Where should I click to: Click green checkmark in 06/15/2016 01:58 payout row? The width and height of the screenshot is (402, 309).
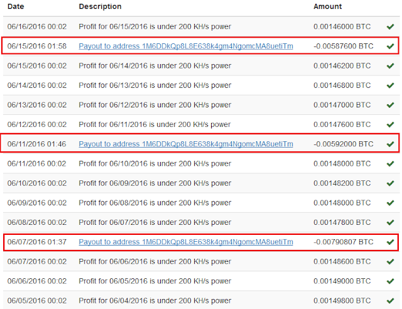click(x=390, y=46)
